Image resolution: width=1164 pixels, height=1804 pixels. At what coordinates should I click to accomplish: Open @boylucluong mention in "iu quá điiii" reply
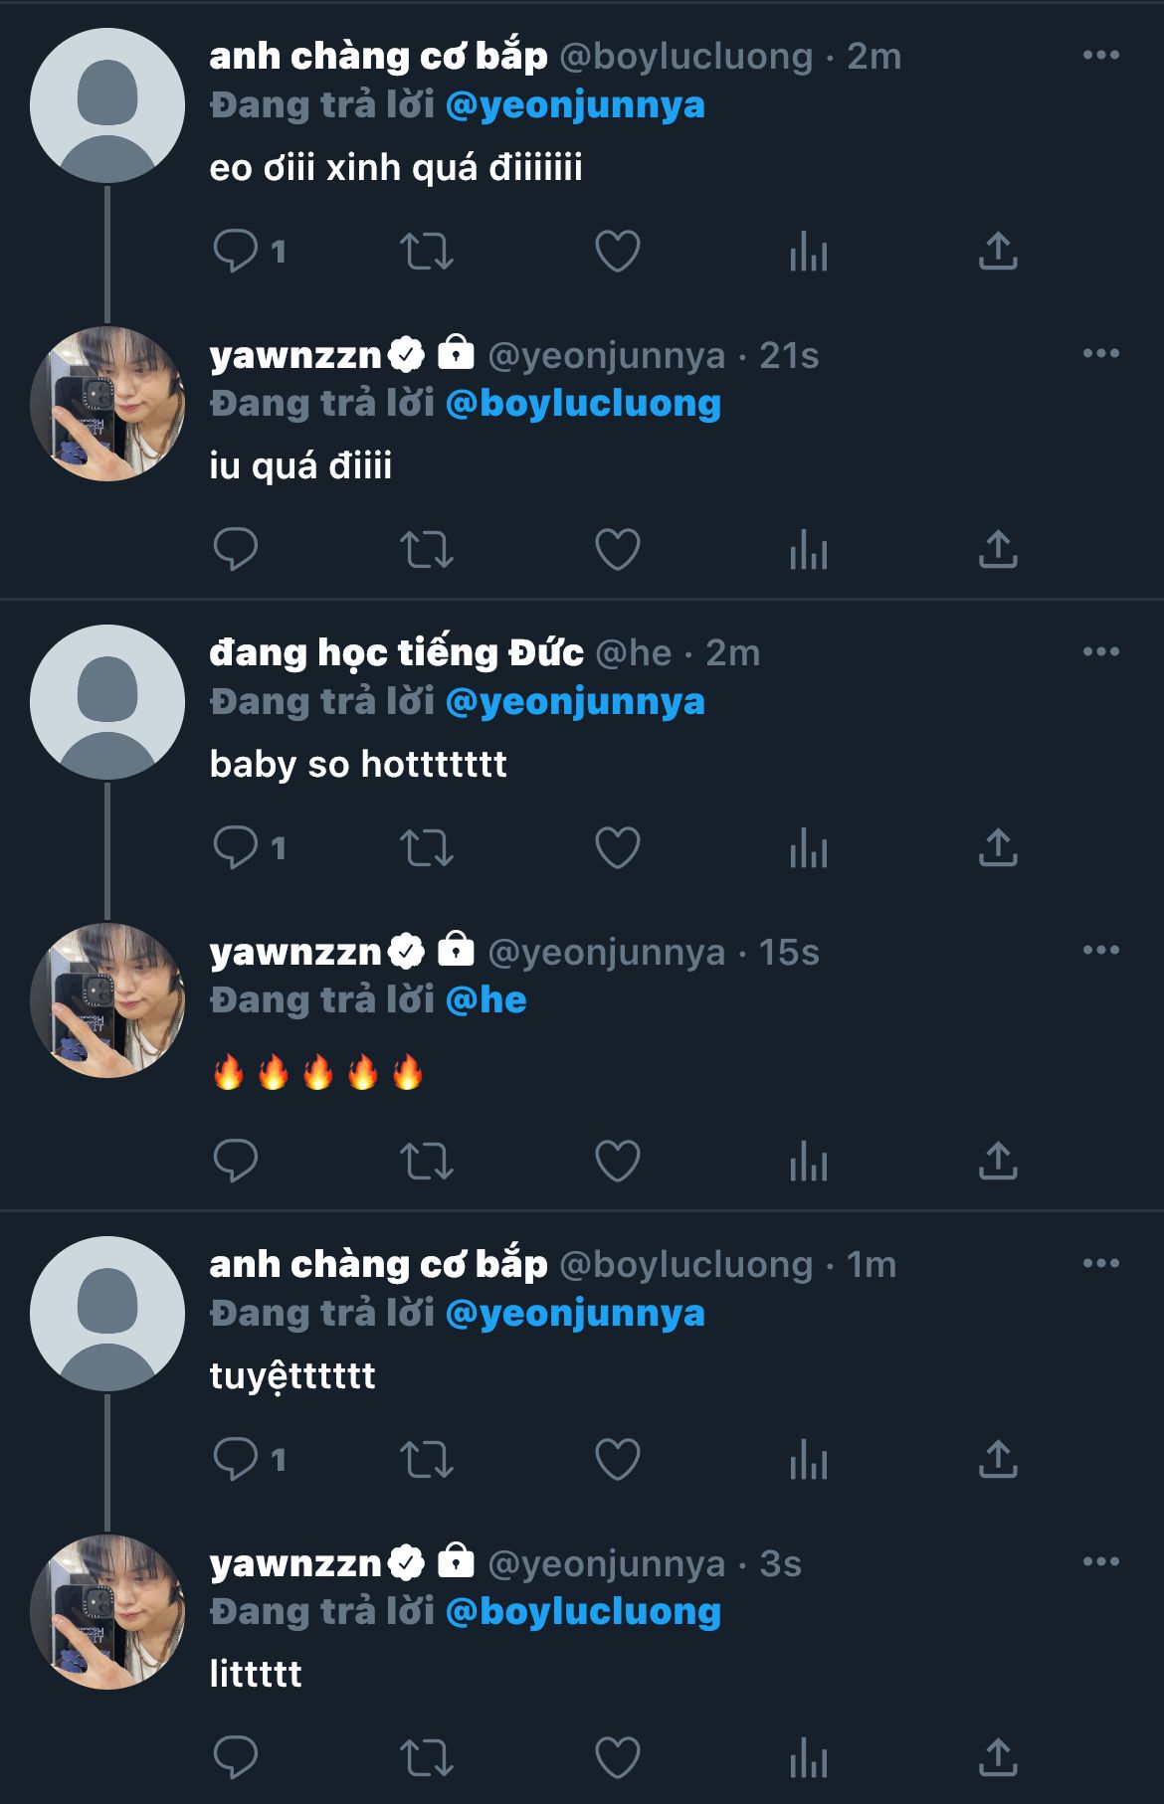tap(583, 404)
